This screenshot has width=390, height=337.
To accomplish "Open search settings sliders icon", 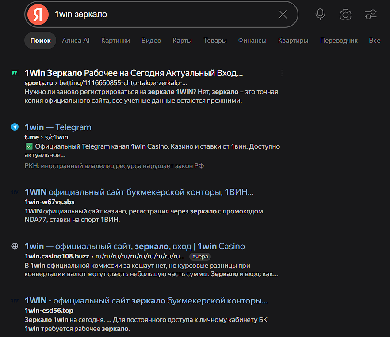I will click(371, 15).
